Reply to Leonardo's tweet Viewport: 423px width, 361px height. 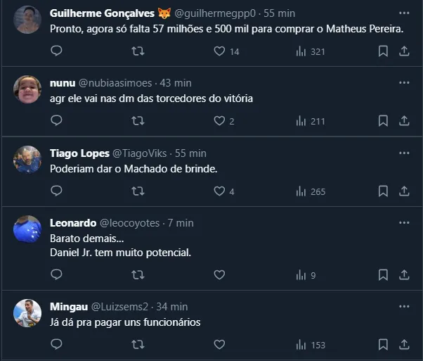click(57, 274)
